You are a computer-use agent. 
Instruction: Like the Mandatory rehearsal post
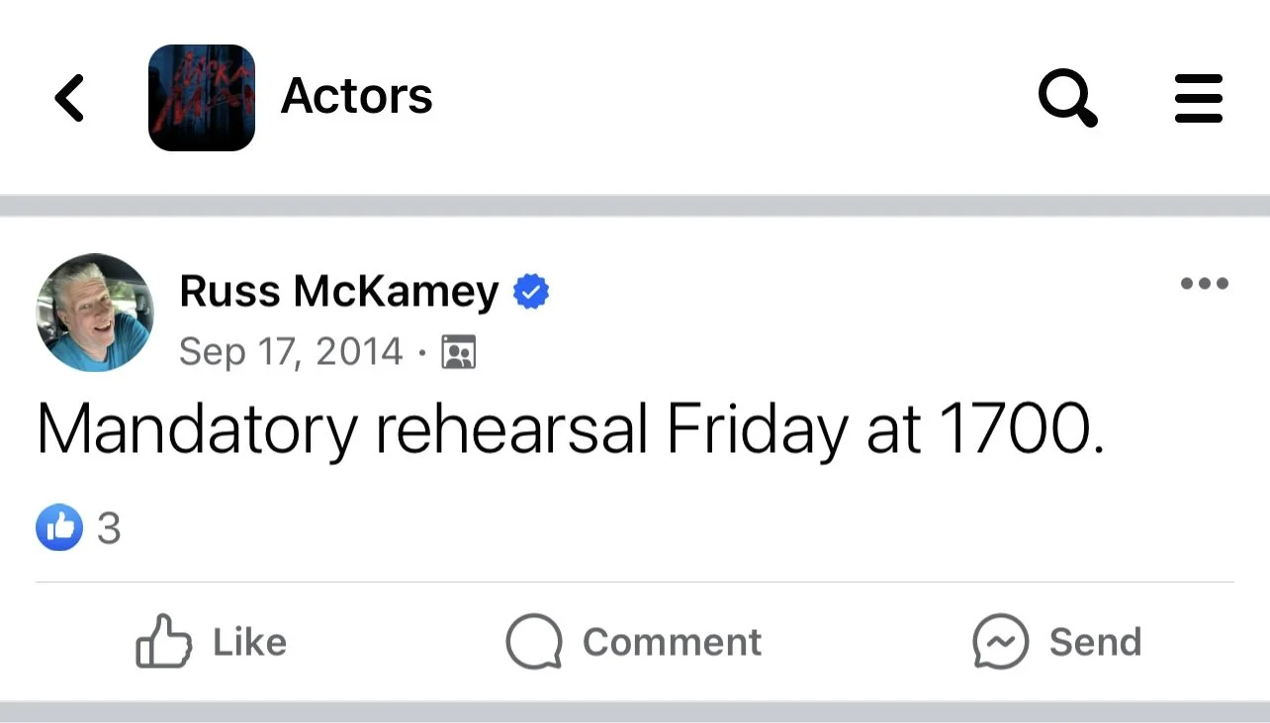click(x=211, y=642)
